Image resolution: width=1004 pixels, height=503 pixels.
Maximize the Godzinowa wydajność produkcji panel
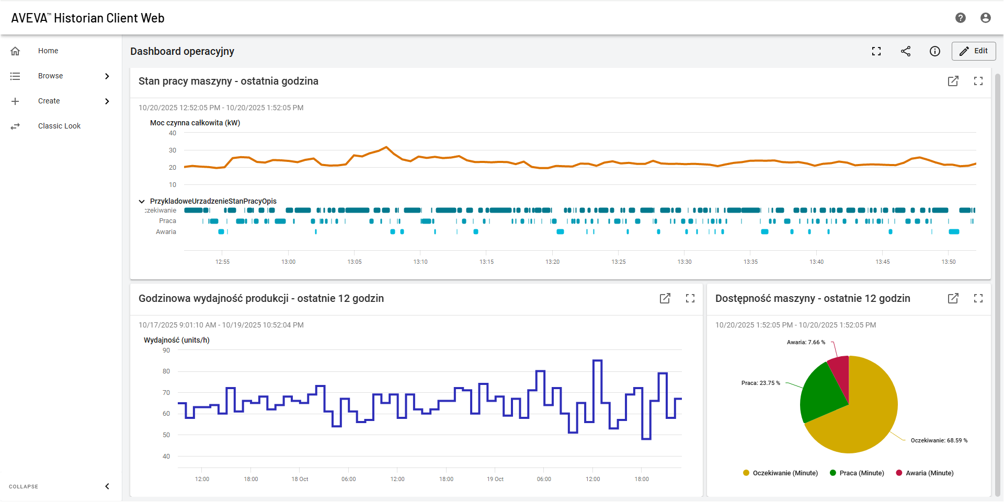(x=690, y=298)
